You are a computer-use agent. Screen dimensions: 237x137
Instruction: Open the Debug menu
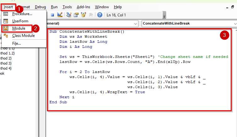tap(40, 7)
